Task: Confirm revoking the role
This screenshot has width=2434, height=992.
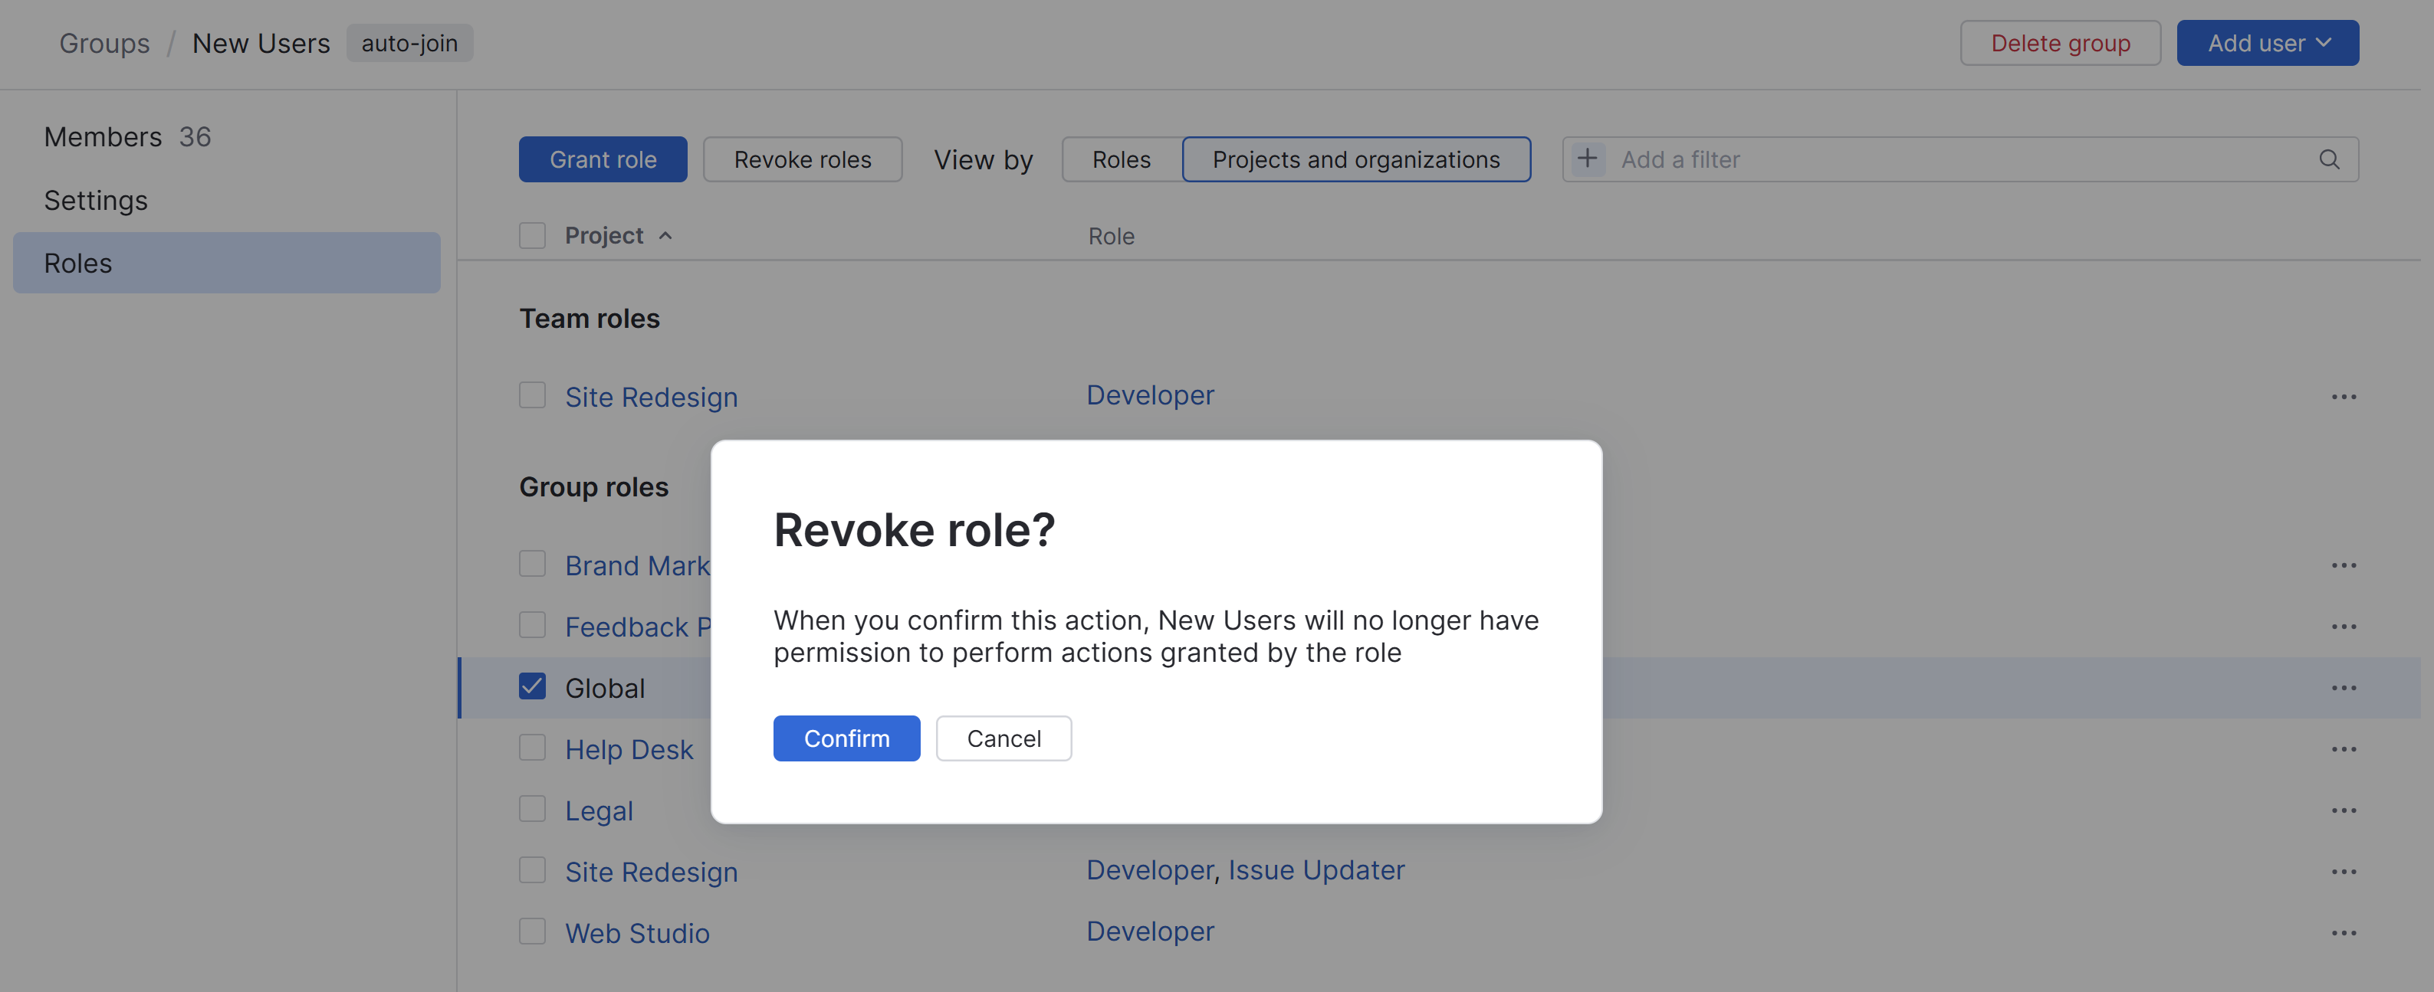Action: [846, 738]
